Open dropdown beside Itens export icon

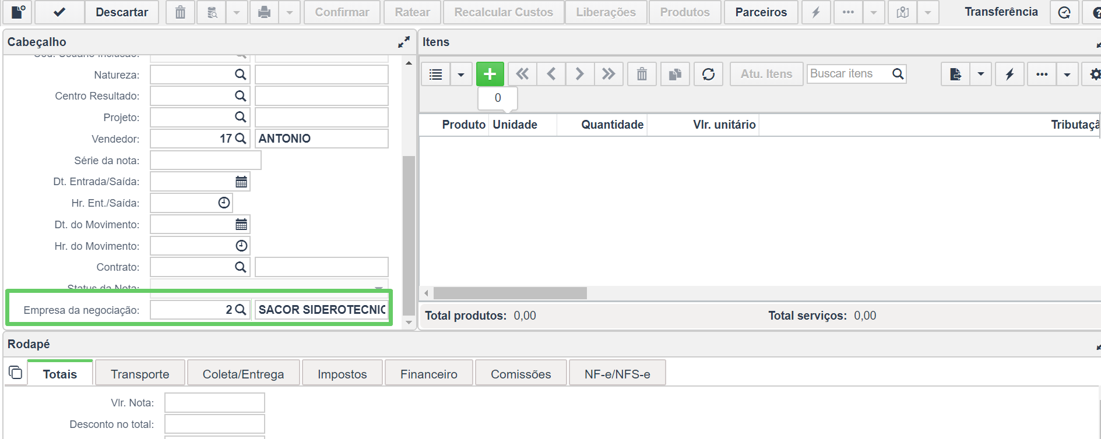tap(980, 74)
